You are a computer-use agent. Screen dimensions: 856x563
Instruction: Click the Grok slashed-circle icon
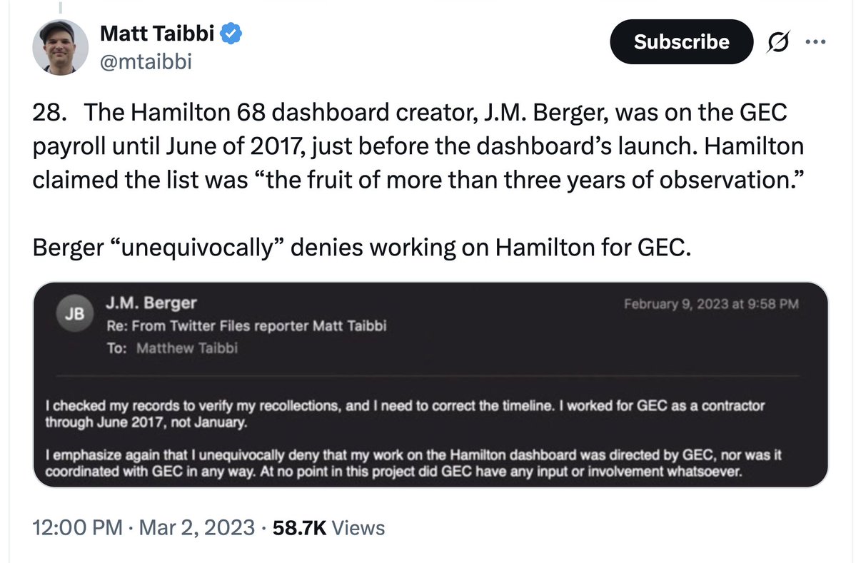(777, 44)
